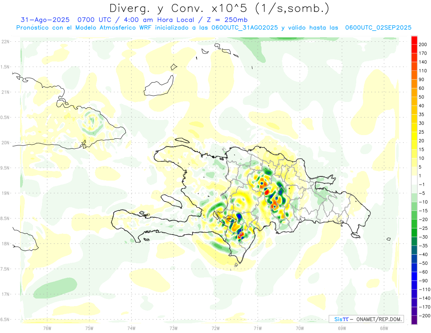Click the '18N' latitude label
Viewport: 431px width, 333px height.
pyautogui.click(x=5, y=244)
